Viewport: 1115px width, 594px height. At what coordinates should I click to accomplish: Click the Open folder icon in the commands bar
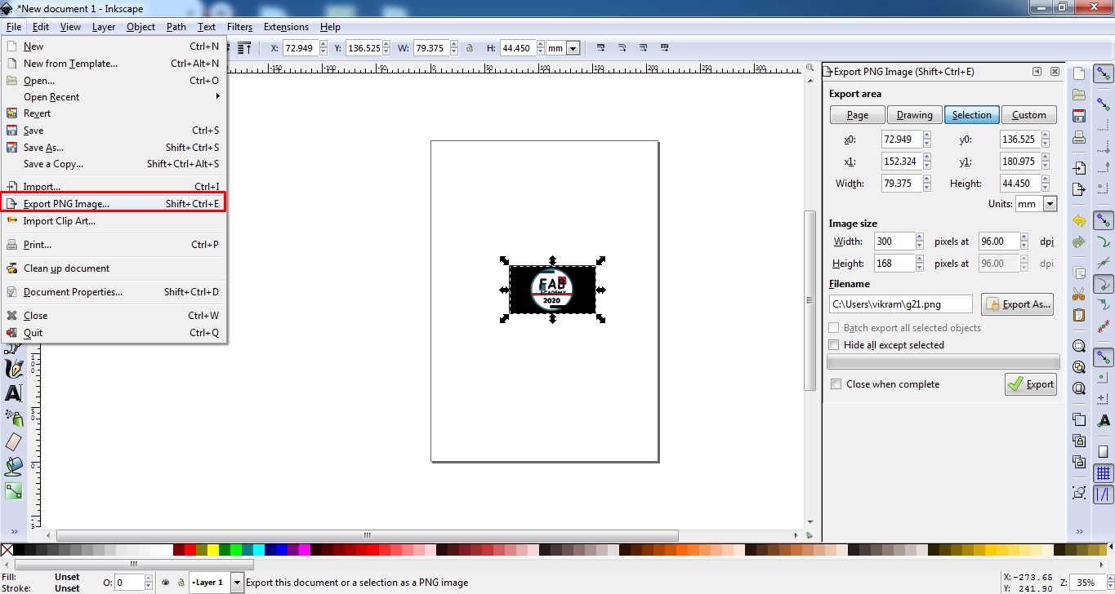coord(1079,95)
